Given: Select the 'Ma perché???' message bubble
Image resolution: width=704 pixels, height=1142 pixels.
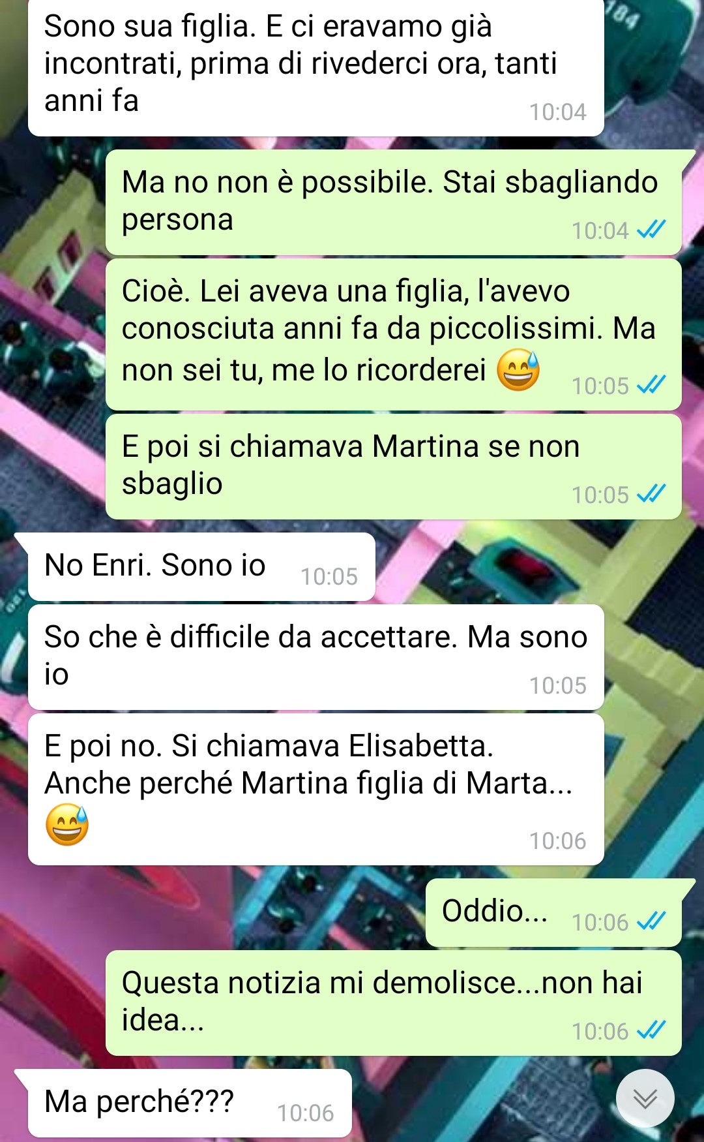Looking at the screenshot, I should pos(190,1103).
